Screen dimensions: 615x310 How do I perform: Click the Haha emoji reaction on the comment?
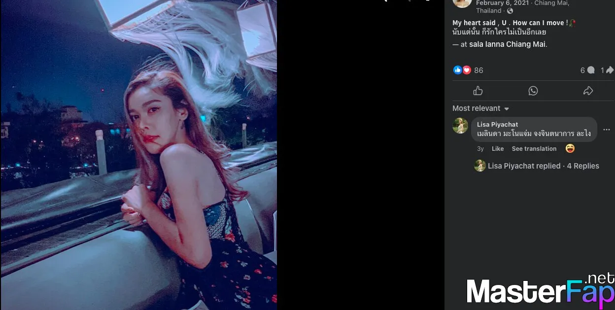click(570, 148)
